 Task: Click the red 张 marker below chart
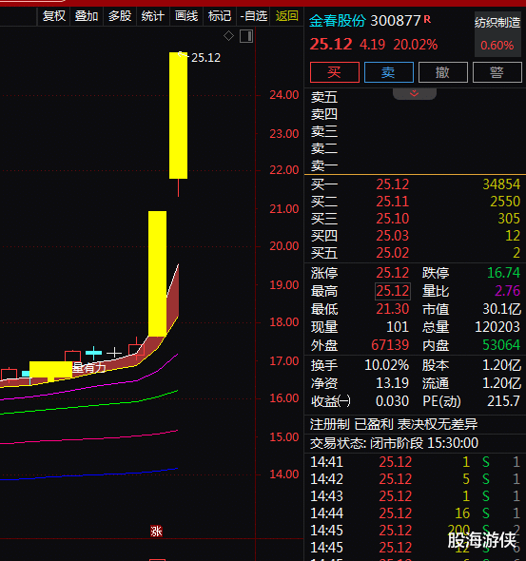[x=156, y=531]
